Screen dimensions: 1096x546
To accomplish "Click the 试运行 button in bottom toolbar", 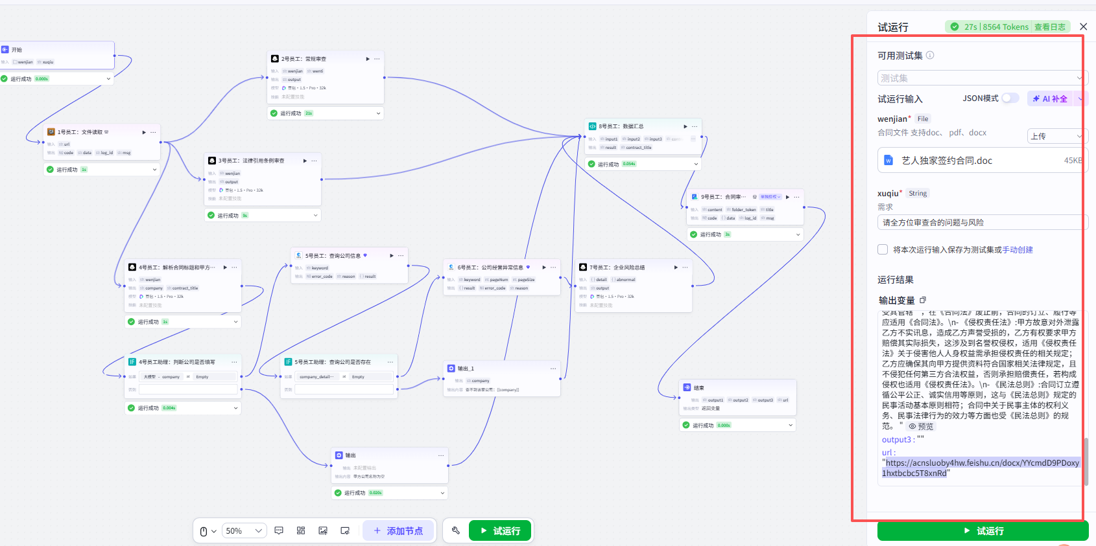I will point(500,531).
